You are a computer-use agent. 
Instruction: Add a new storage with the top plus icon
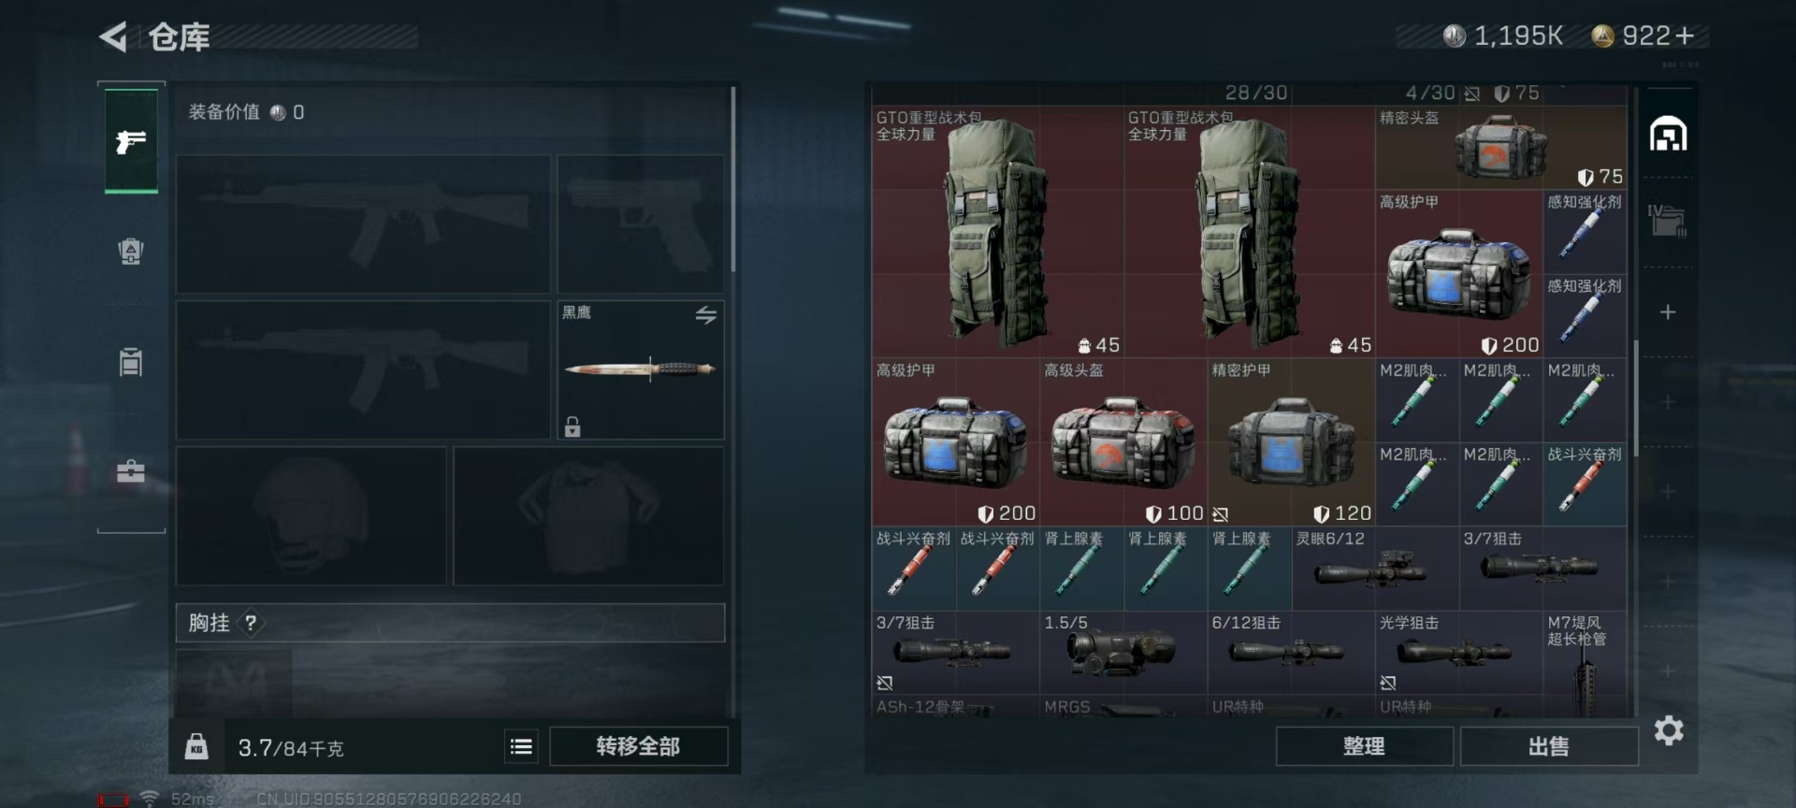(x=1668, y=311)
